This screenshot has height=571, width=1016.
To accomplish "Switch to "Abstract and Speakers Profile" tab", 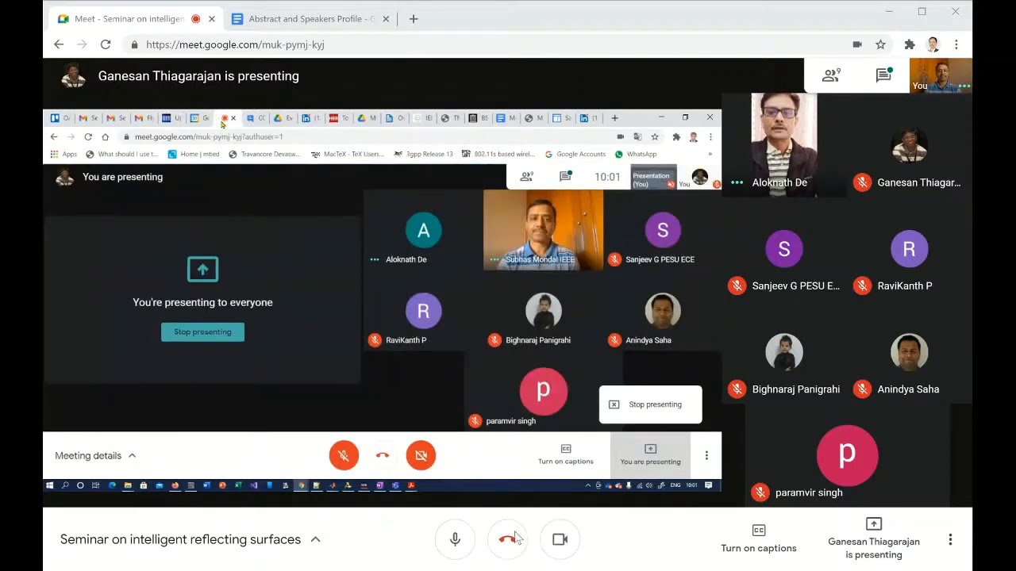I will 310,18.
